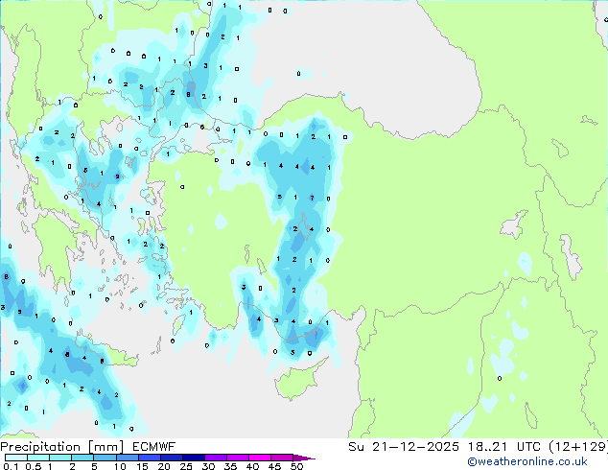The width and height of the screenshot is (608, 470).
Task: Click the '30' legend scale label
Action: pos(208,466)
